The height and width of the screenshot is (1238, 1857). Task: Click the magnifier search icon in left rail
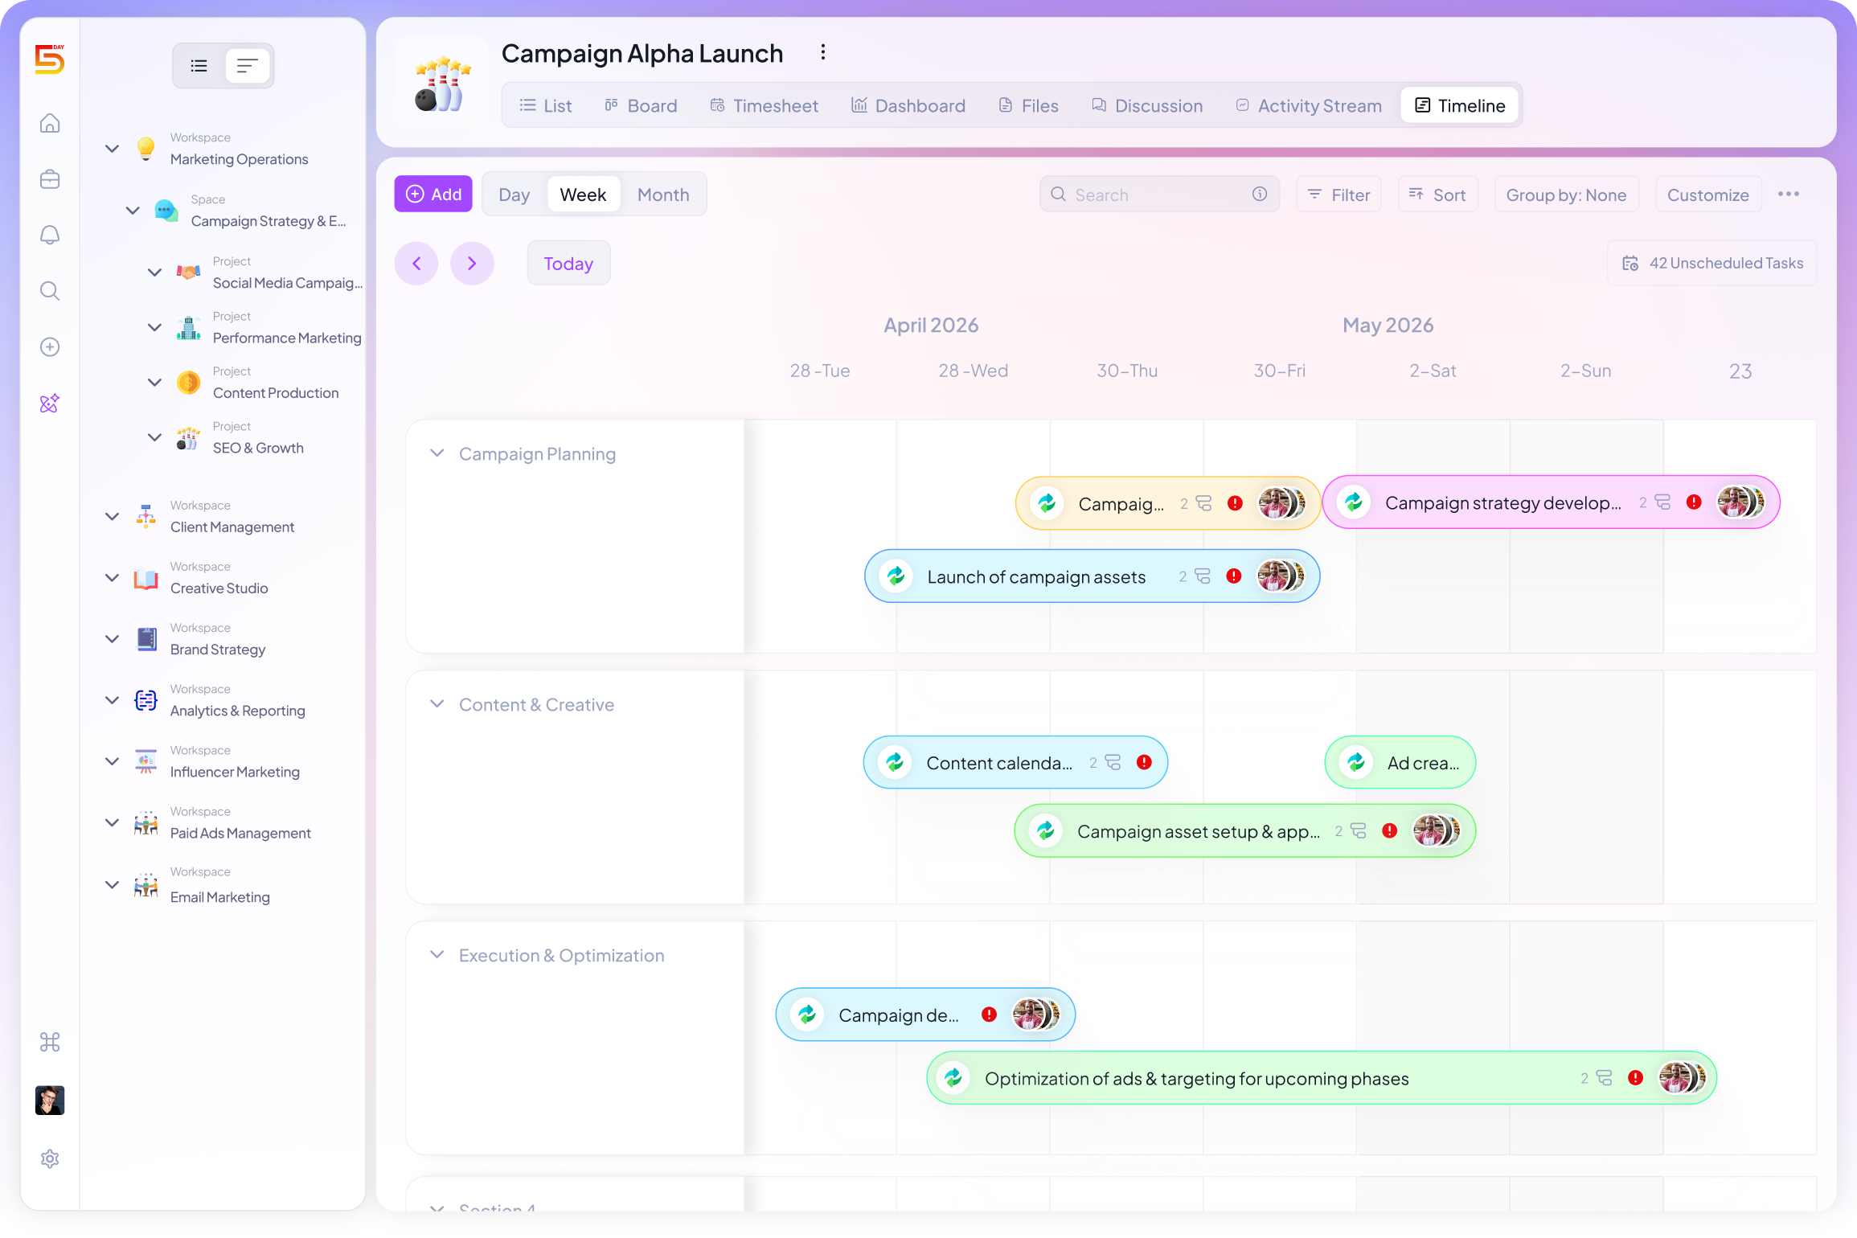50,290
